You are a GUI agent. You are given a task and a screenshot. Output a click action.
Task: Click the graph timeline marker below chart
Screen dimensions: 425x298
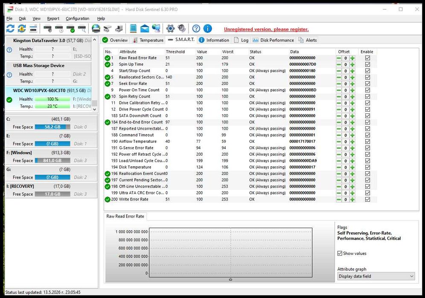(x=230, y=279)
